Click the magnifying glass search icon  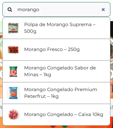10,10
